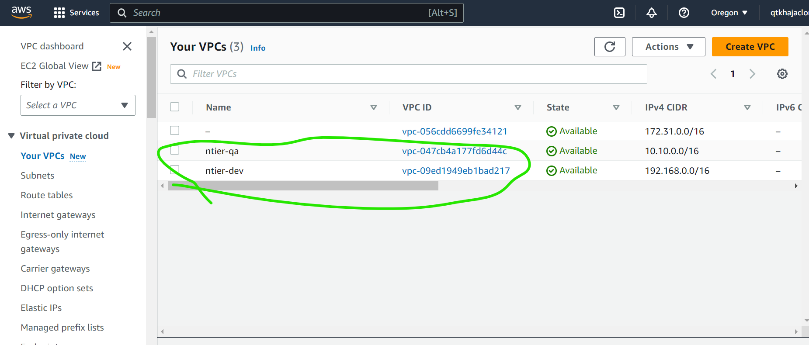Refresh the VPC list
The width and height of the screenshot is (809, 345).
coord(610,47)
